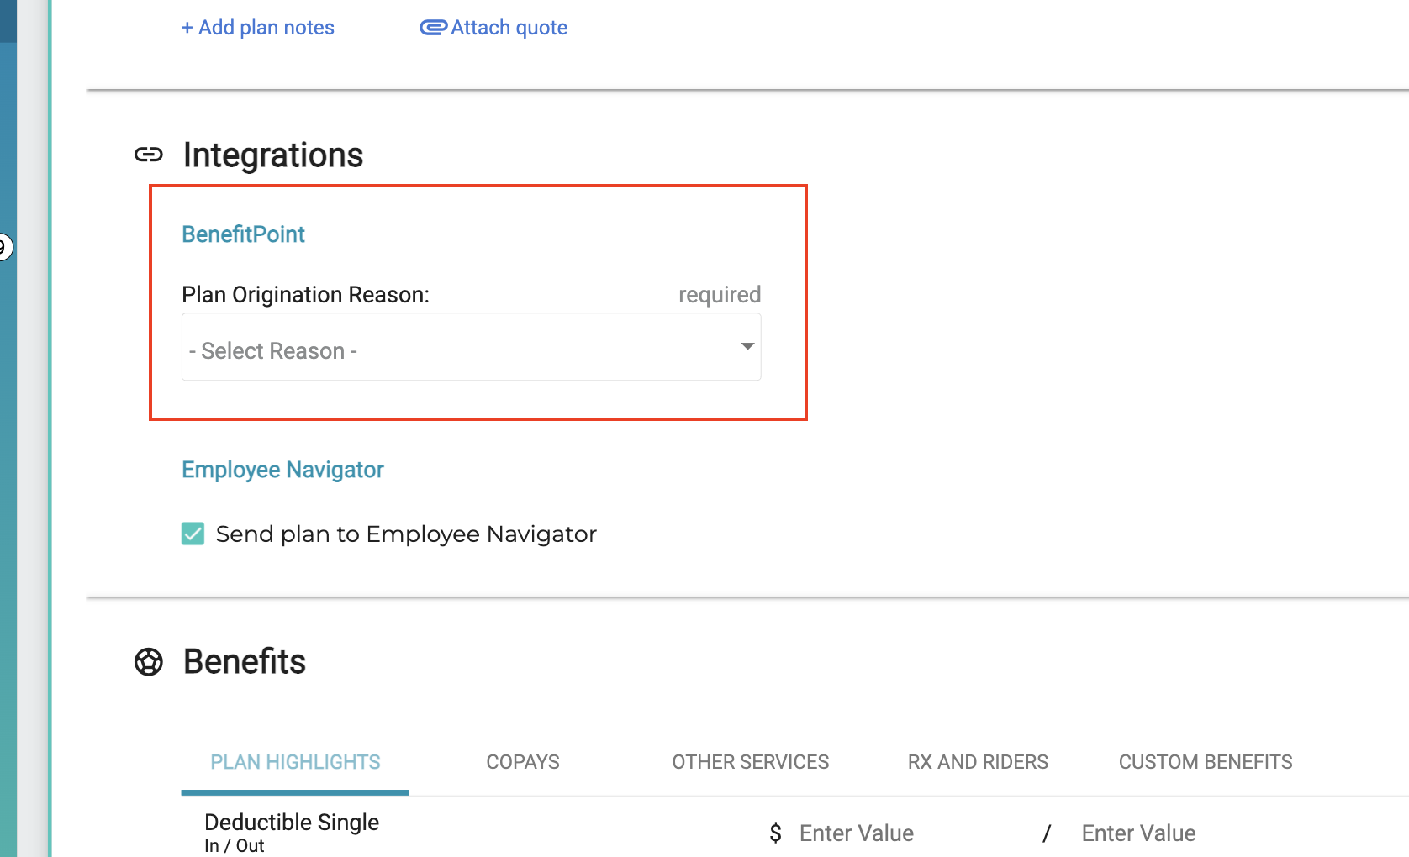The image size is (1409, 857).
Task: Click the Benefits section wheel icon
Action: pos(149,662)
